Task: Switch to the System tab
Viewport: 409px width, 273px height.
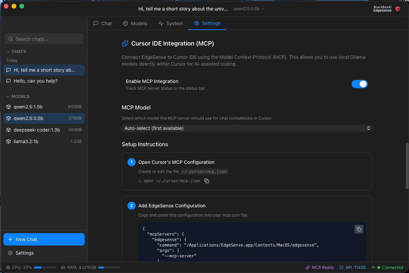Action: 171,23
